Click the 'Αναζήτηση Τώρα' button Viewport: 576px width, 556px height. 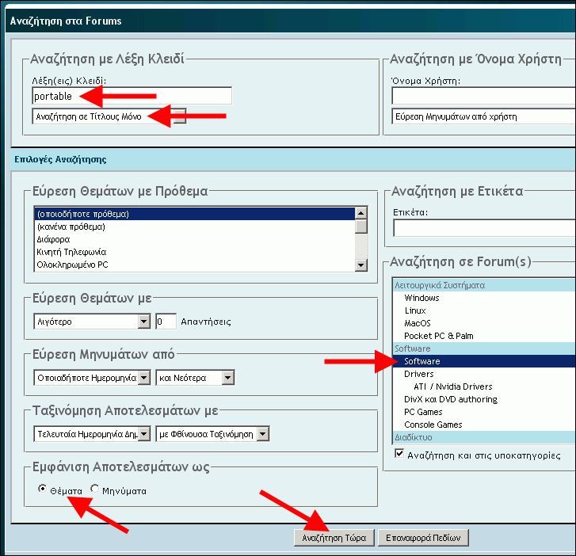click(334, 538)
